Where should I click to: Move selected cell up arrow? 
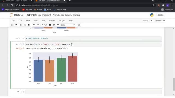coord(34,25)
